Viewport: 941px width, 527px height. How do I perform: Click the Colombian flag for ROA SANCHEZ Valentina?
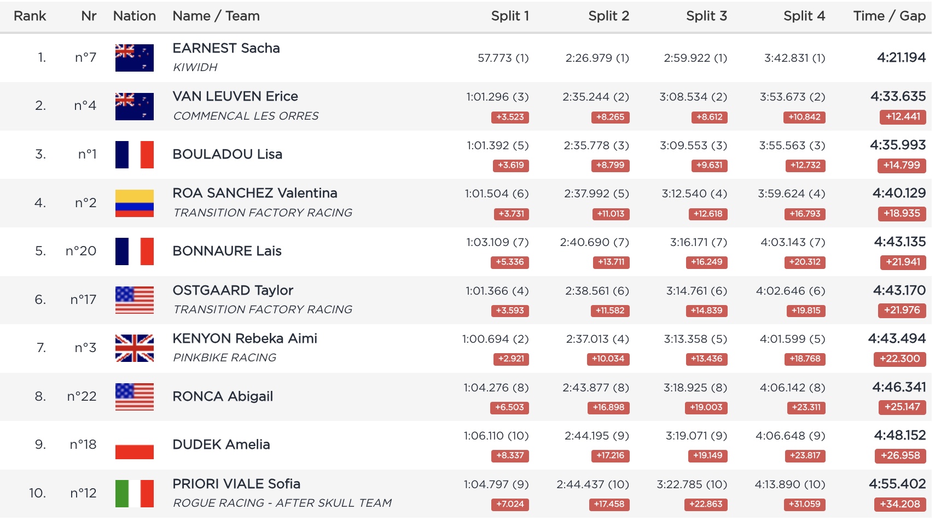[x=134, y=203]
